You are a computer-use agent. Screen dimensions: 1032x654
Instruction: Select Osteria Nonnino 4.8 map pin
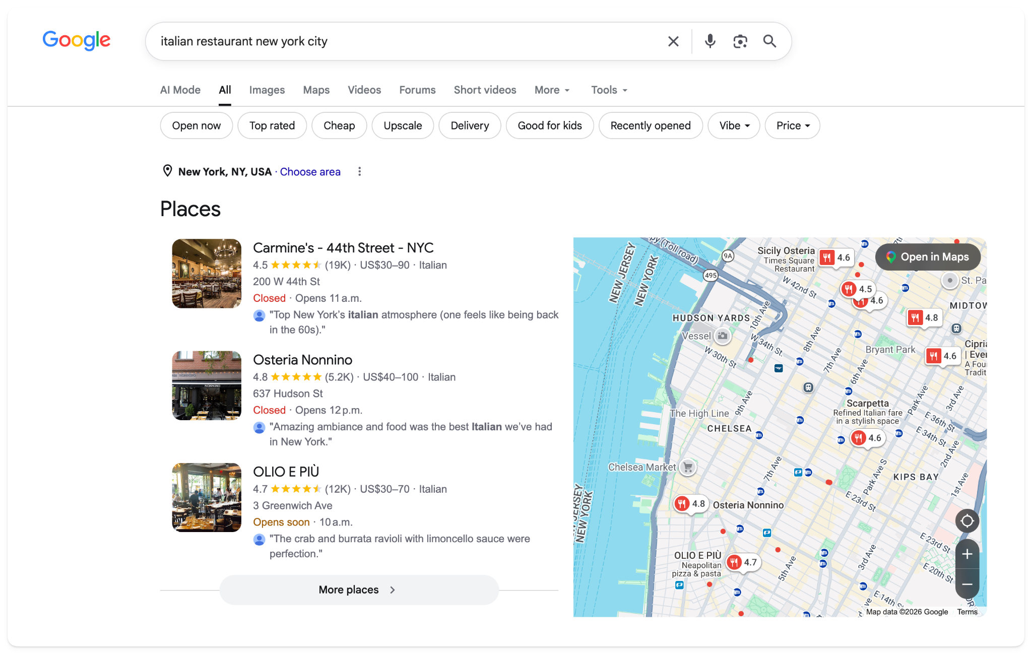click(x=691, y=504)
